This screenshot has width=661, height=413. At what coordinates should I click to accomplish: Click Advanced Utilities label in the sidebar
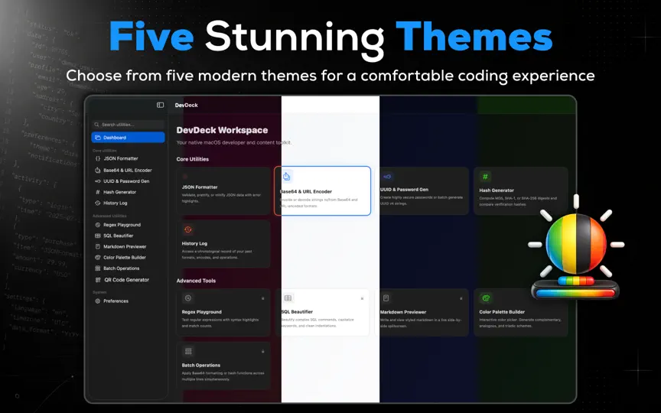point(109,216)
